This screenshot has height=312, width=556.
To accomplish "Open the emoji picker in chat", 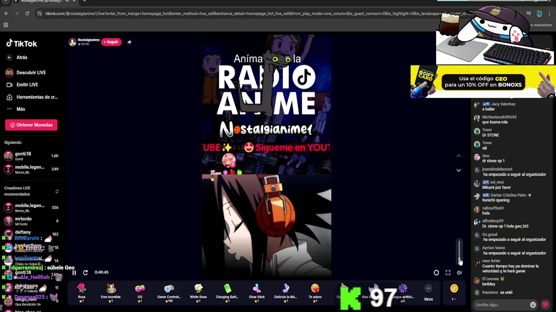I will click(533, 305).
